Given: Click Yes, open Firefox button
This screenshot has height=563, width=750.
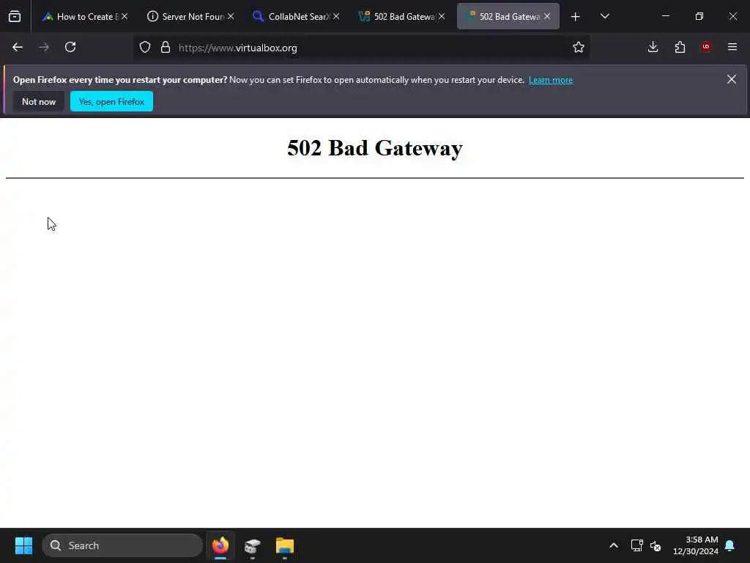Looking at the screenshot, I should click(x=111, y=101).
